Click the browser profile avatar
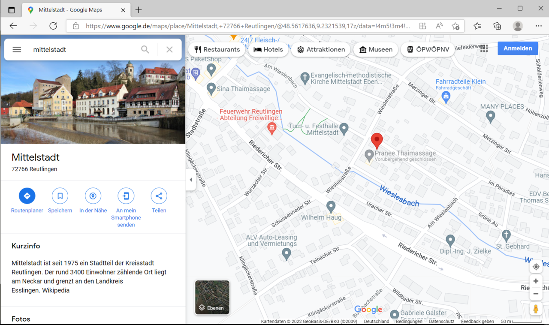This screenshot has height=325, width=549. pyautogui.click(x=518, y=26)
